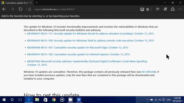184x103 pixels.
Task: Open Task View on taskbar
Action: pos(20,100)
